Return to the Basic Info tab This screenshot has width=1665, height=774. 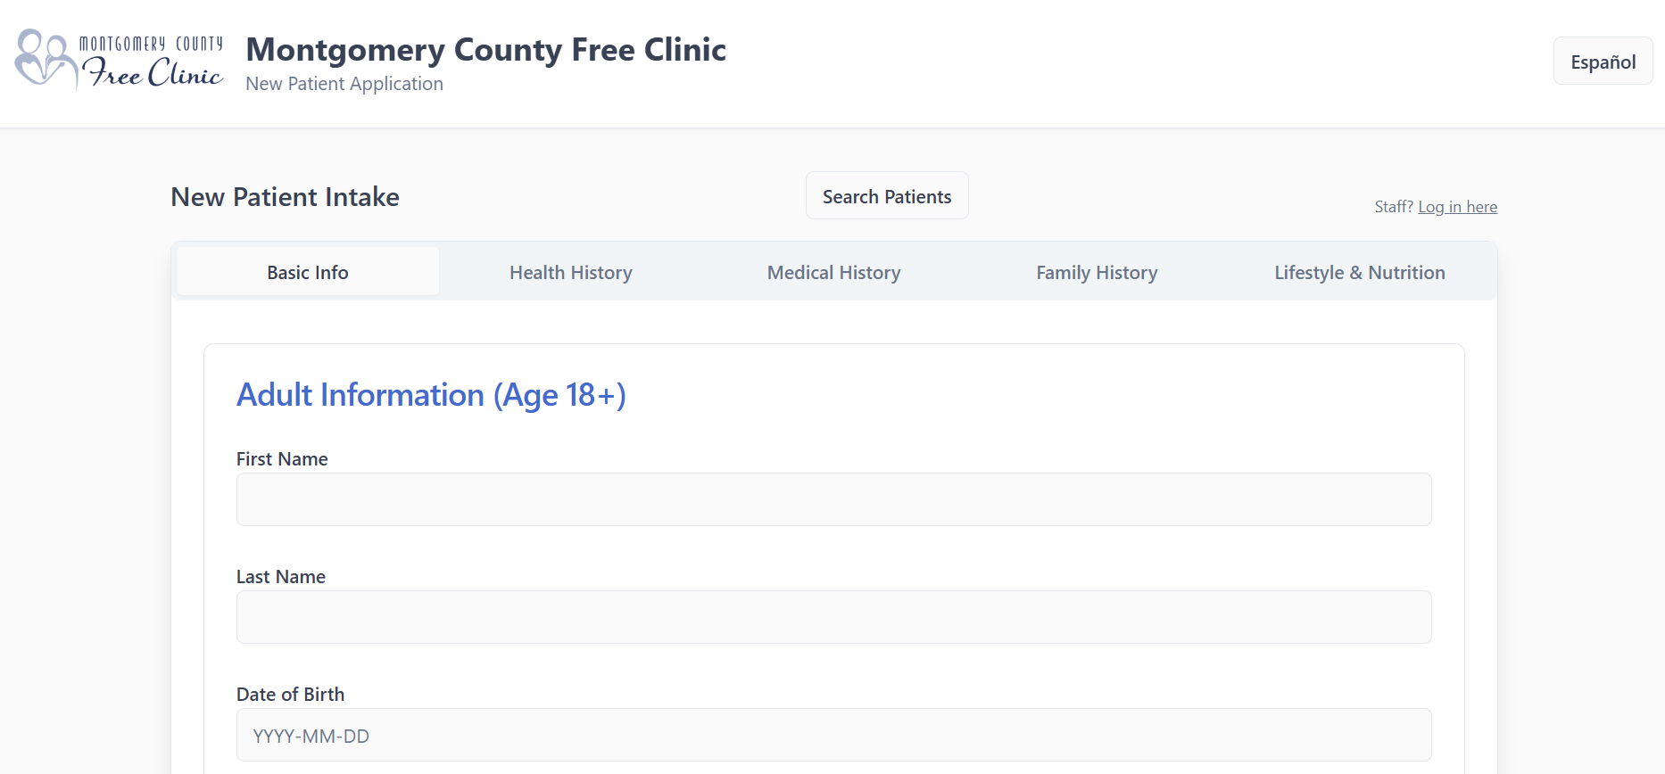(307, 272)
